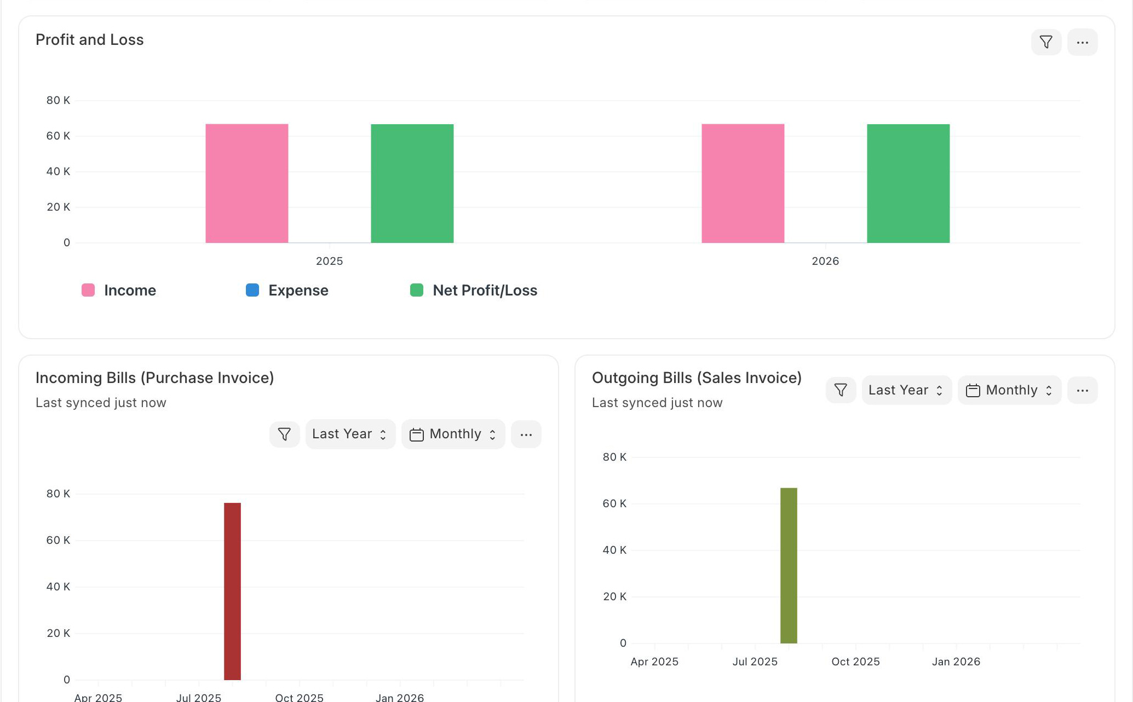Toggle Net Profit/Loss series in legend
This screenshot has height=702, width=1133.
point(485,291)
